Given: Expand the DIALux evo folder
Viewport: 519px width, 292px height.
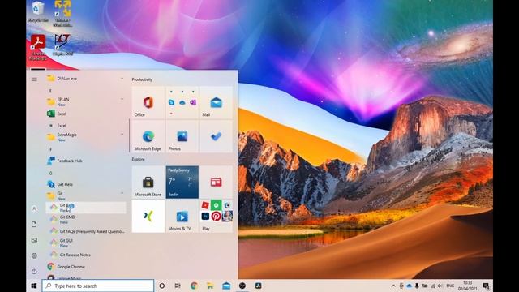Looking at the screenshot, I should tap(85, 79).
